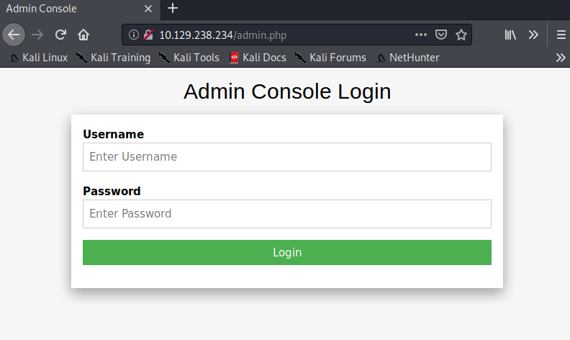Close the Admin Console tab
Viewport: 570px width, 340px height.
[148, 9]
